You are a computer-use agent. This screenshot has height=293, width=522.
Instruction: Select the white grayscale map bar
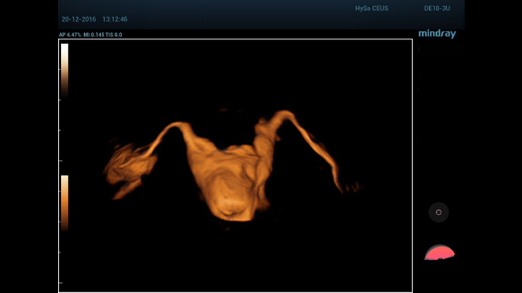point(64,69)
